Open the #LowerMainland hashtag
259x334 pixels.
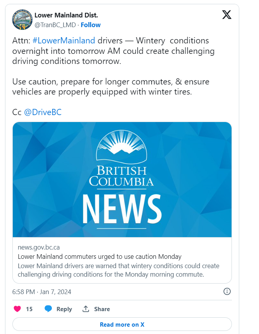click(x=63, y=40)
